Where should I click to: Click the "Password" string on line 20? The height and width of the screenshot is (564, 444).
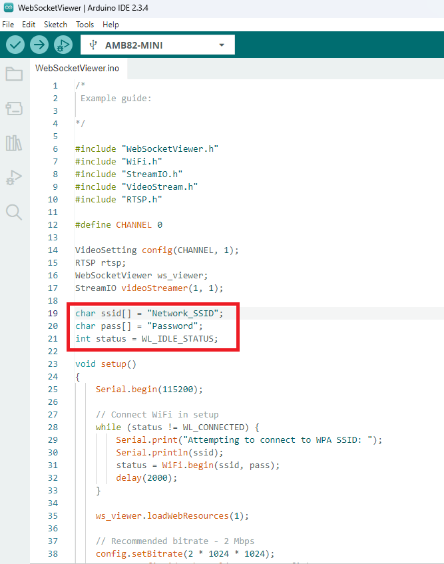(172, 326)
